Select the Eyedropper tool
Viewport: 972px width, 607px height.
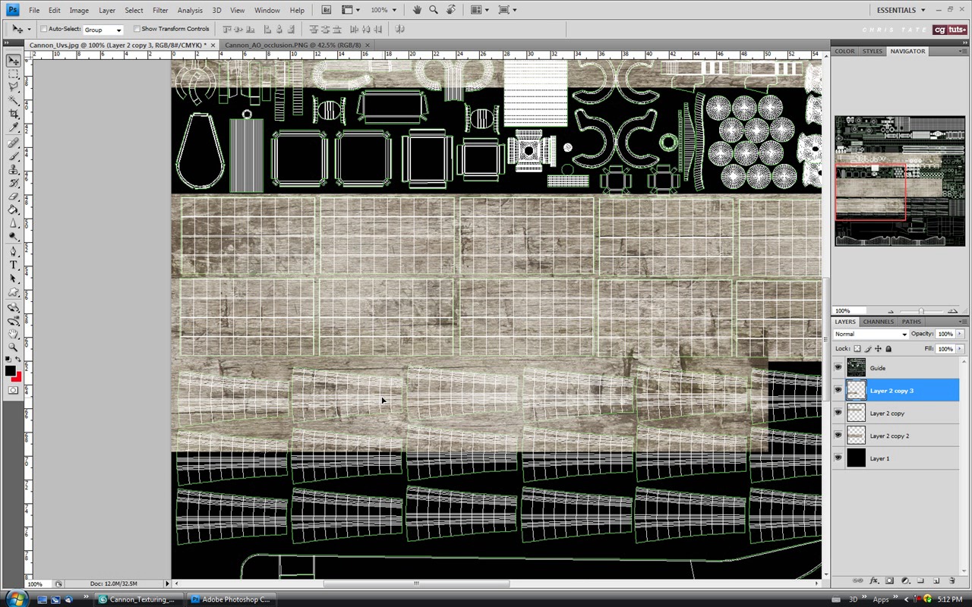(x=14, y=127)
